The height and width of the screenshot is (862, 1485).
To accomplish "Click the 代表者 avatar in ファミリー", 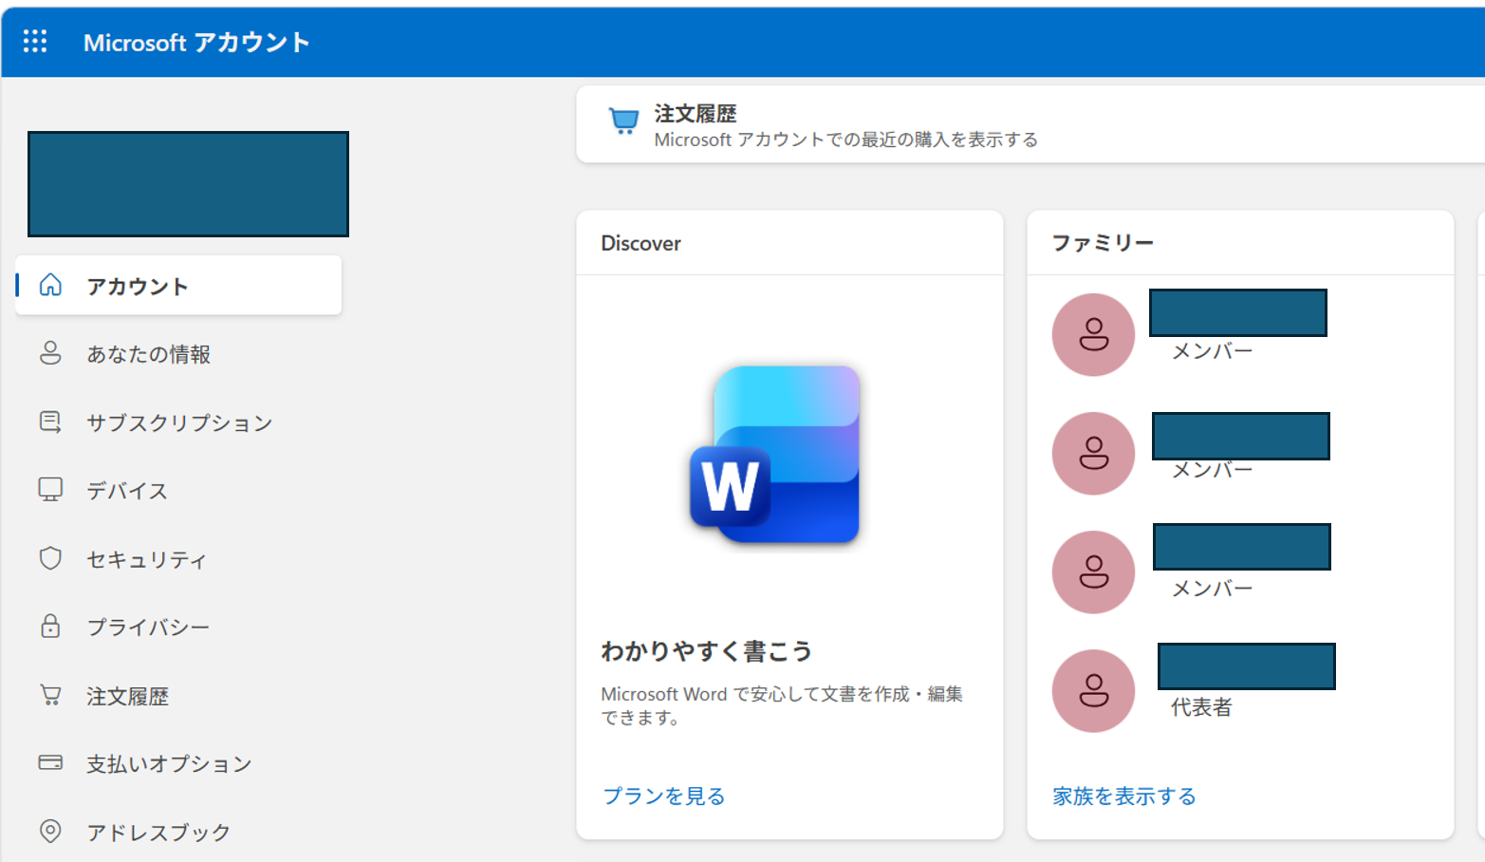I will (1093, 690).
